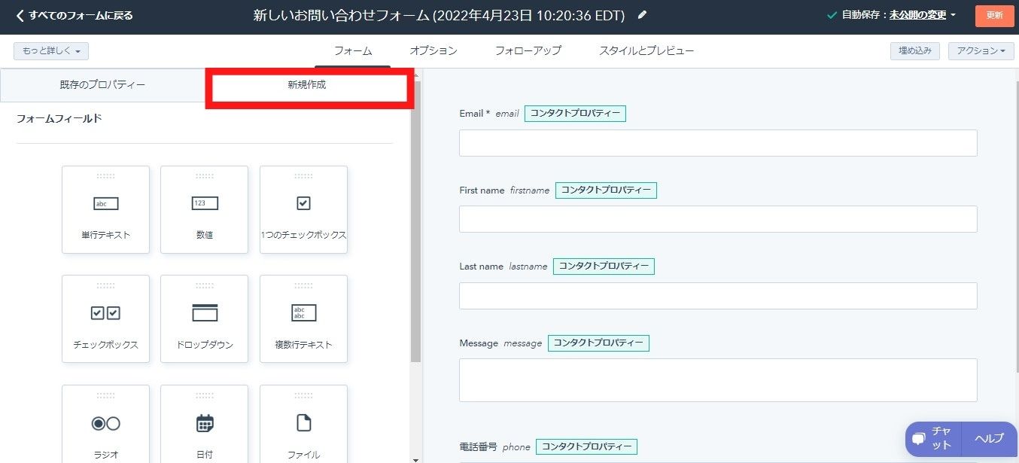Expand the もっと詳しく dropdown
This screenshot has height=463, width=1019.
coord(51,51)
